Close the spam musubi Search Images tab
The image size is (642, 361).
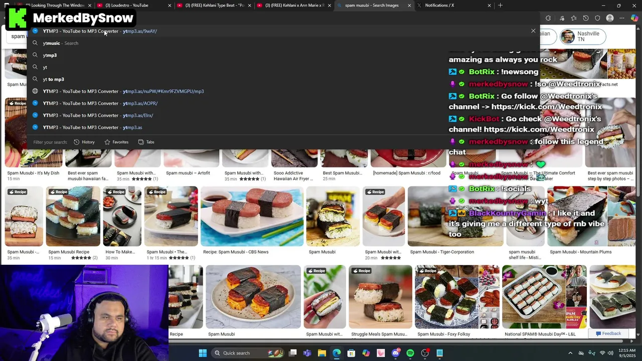[409, 6]
